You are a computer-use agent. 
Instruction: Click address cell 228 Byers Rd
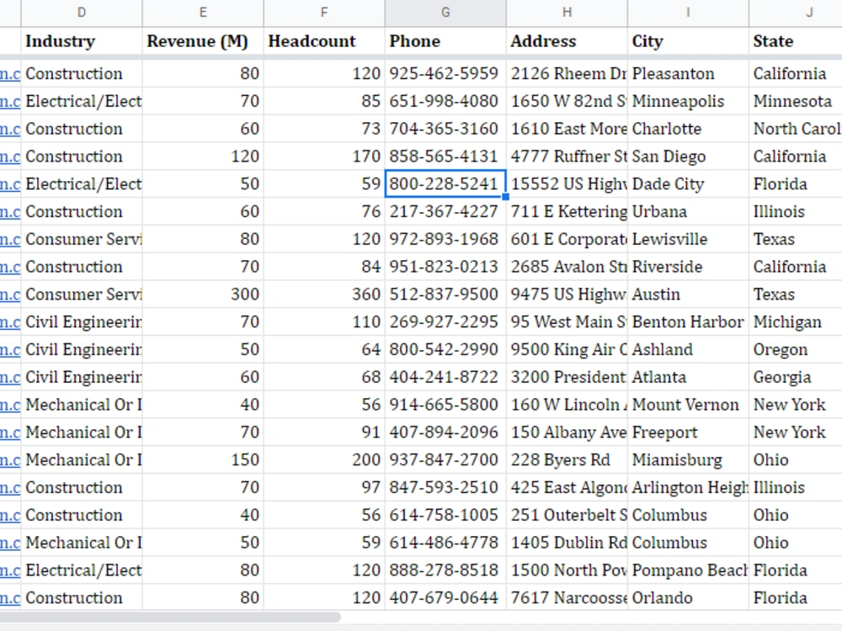(x=567, y=460)
